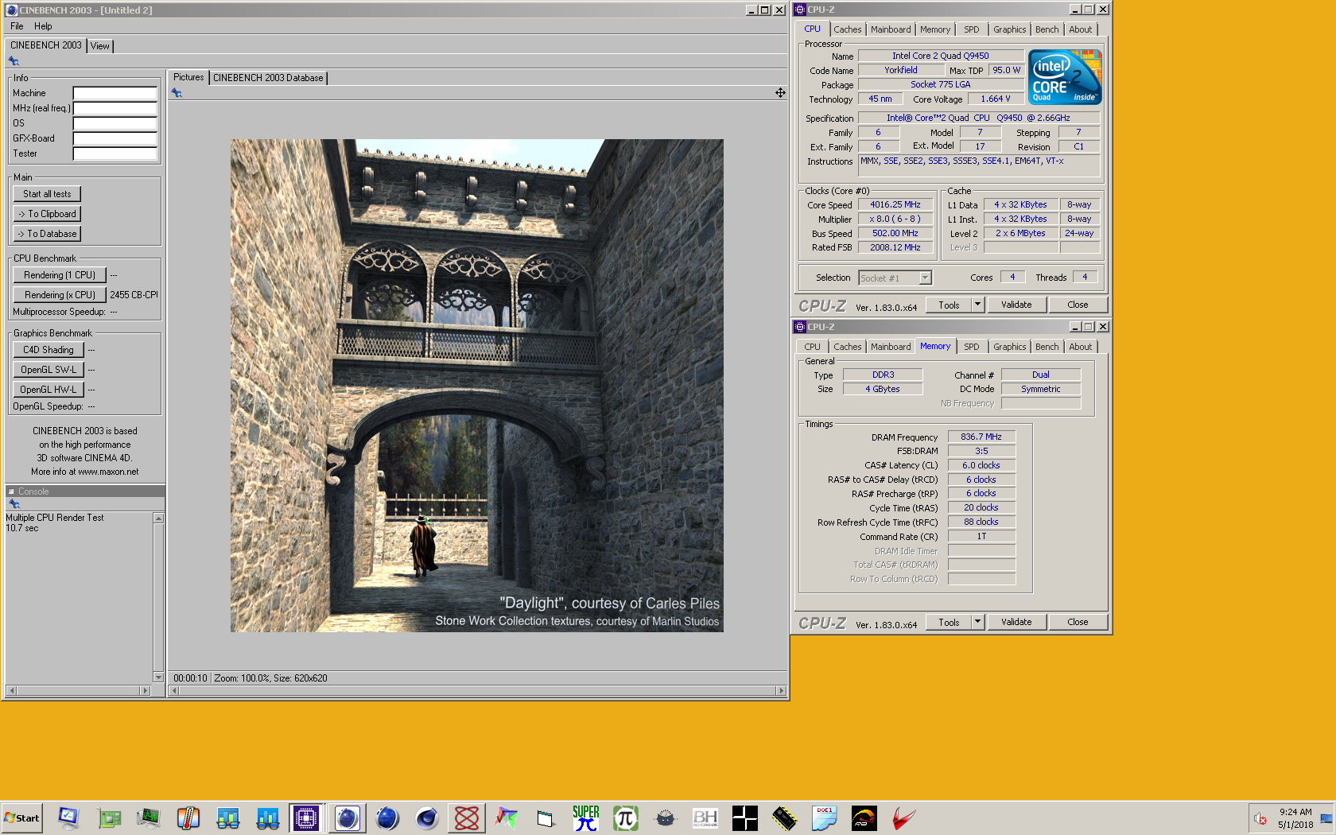Click the colorful star icon in taskbar
The height and width of the screenshot is (835, 1336).
click(507, 818)
